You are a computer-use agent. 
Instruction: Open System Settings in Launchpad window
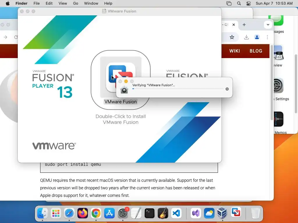[279, 86]
